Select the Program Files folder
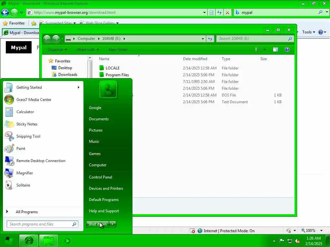330x247 pixels. point(117,75)
